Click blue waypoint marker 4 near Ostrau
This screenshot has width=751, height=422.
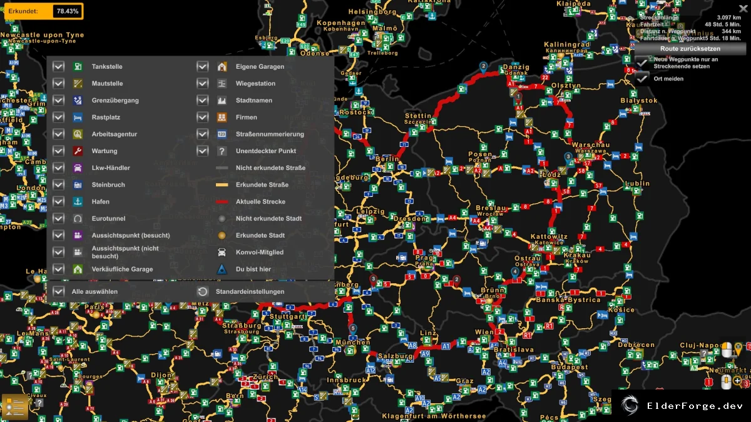point(515,272)
